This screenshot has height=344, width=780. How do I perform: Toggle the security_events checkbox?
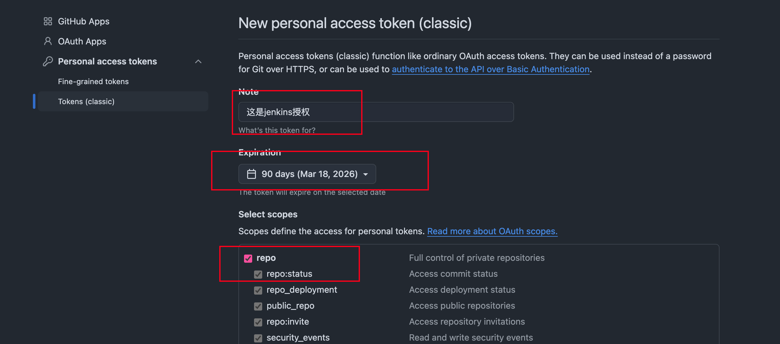258,338
